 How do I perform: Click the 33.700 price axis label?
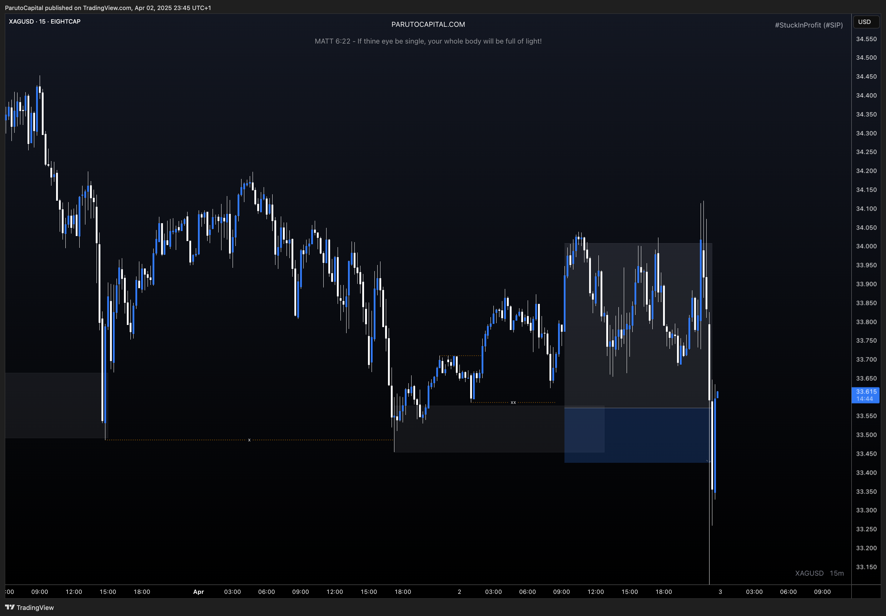tap(866, 360)
